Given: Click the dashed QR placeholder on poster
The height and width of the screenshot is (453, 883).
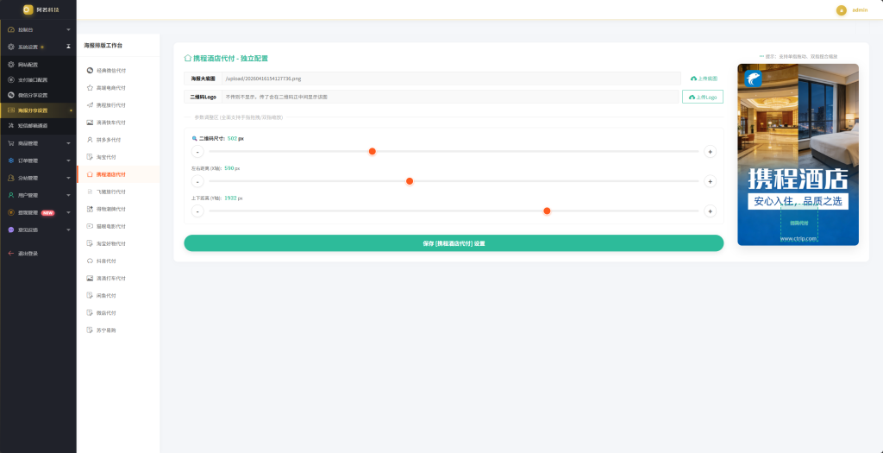Looking at the screenshot, I should (799, 223).
